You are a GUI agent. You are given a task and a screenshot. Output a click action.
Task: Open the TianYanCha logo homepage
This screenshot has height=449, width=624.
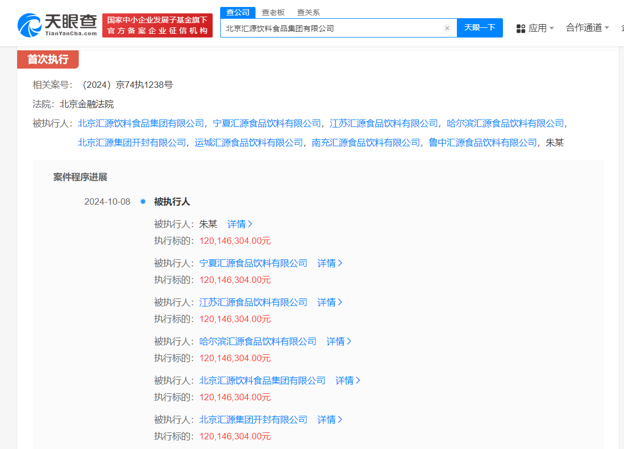coord(57,25)
